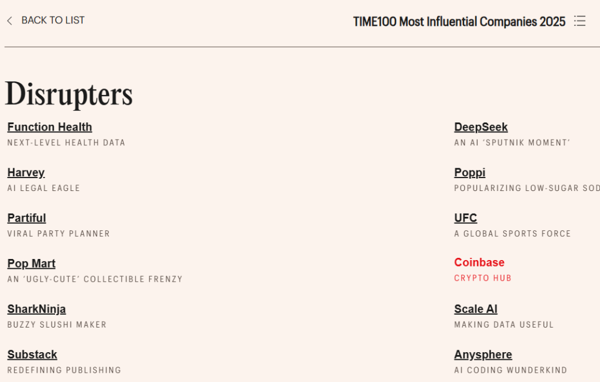
Task: Open the SharkNinja entry
Action: coord(36,309)
